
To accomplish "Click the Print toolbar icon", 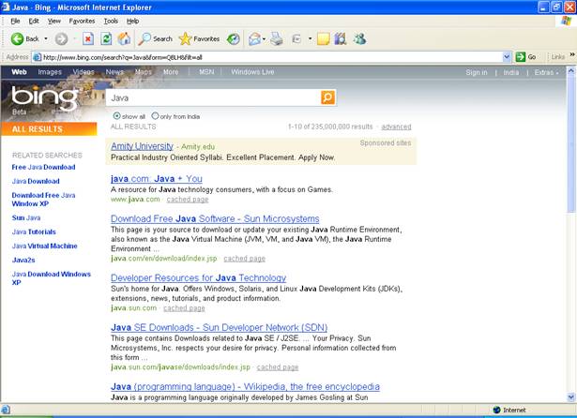I will 277,38.
